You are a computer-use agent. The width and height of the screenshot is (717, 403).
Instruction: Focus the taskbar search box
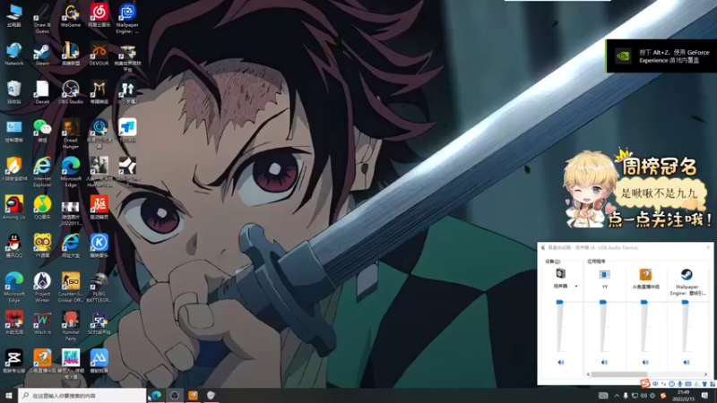tap(82, 396)
